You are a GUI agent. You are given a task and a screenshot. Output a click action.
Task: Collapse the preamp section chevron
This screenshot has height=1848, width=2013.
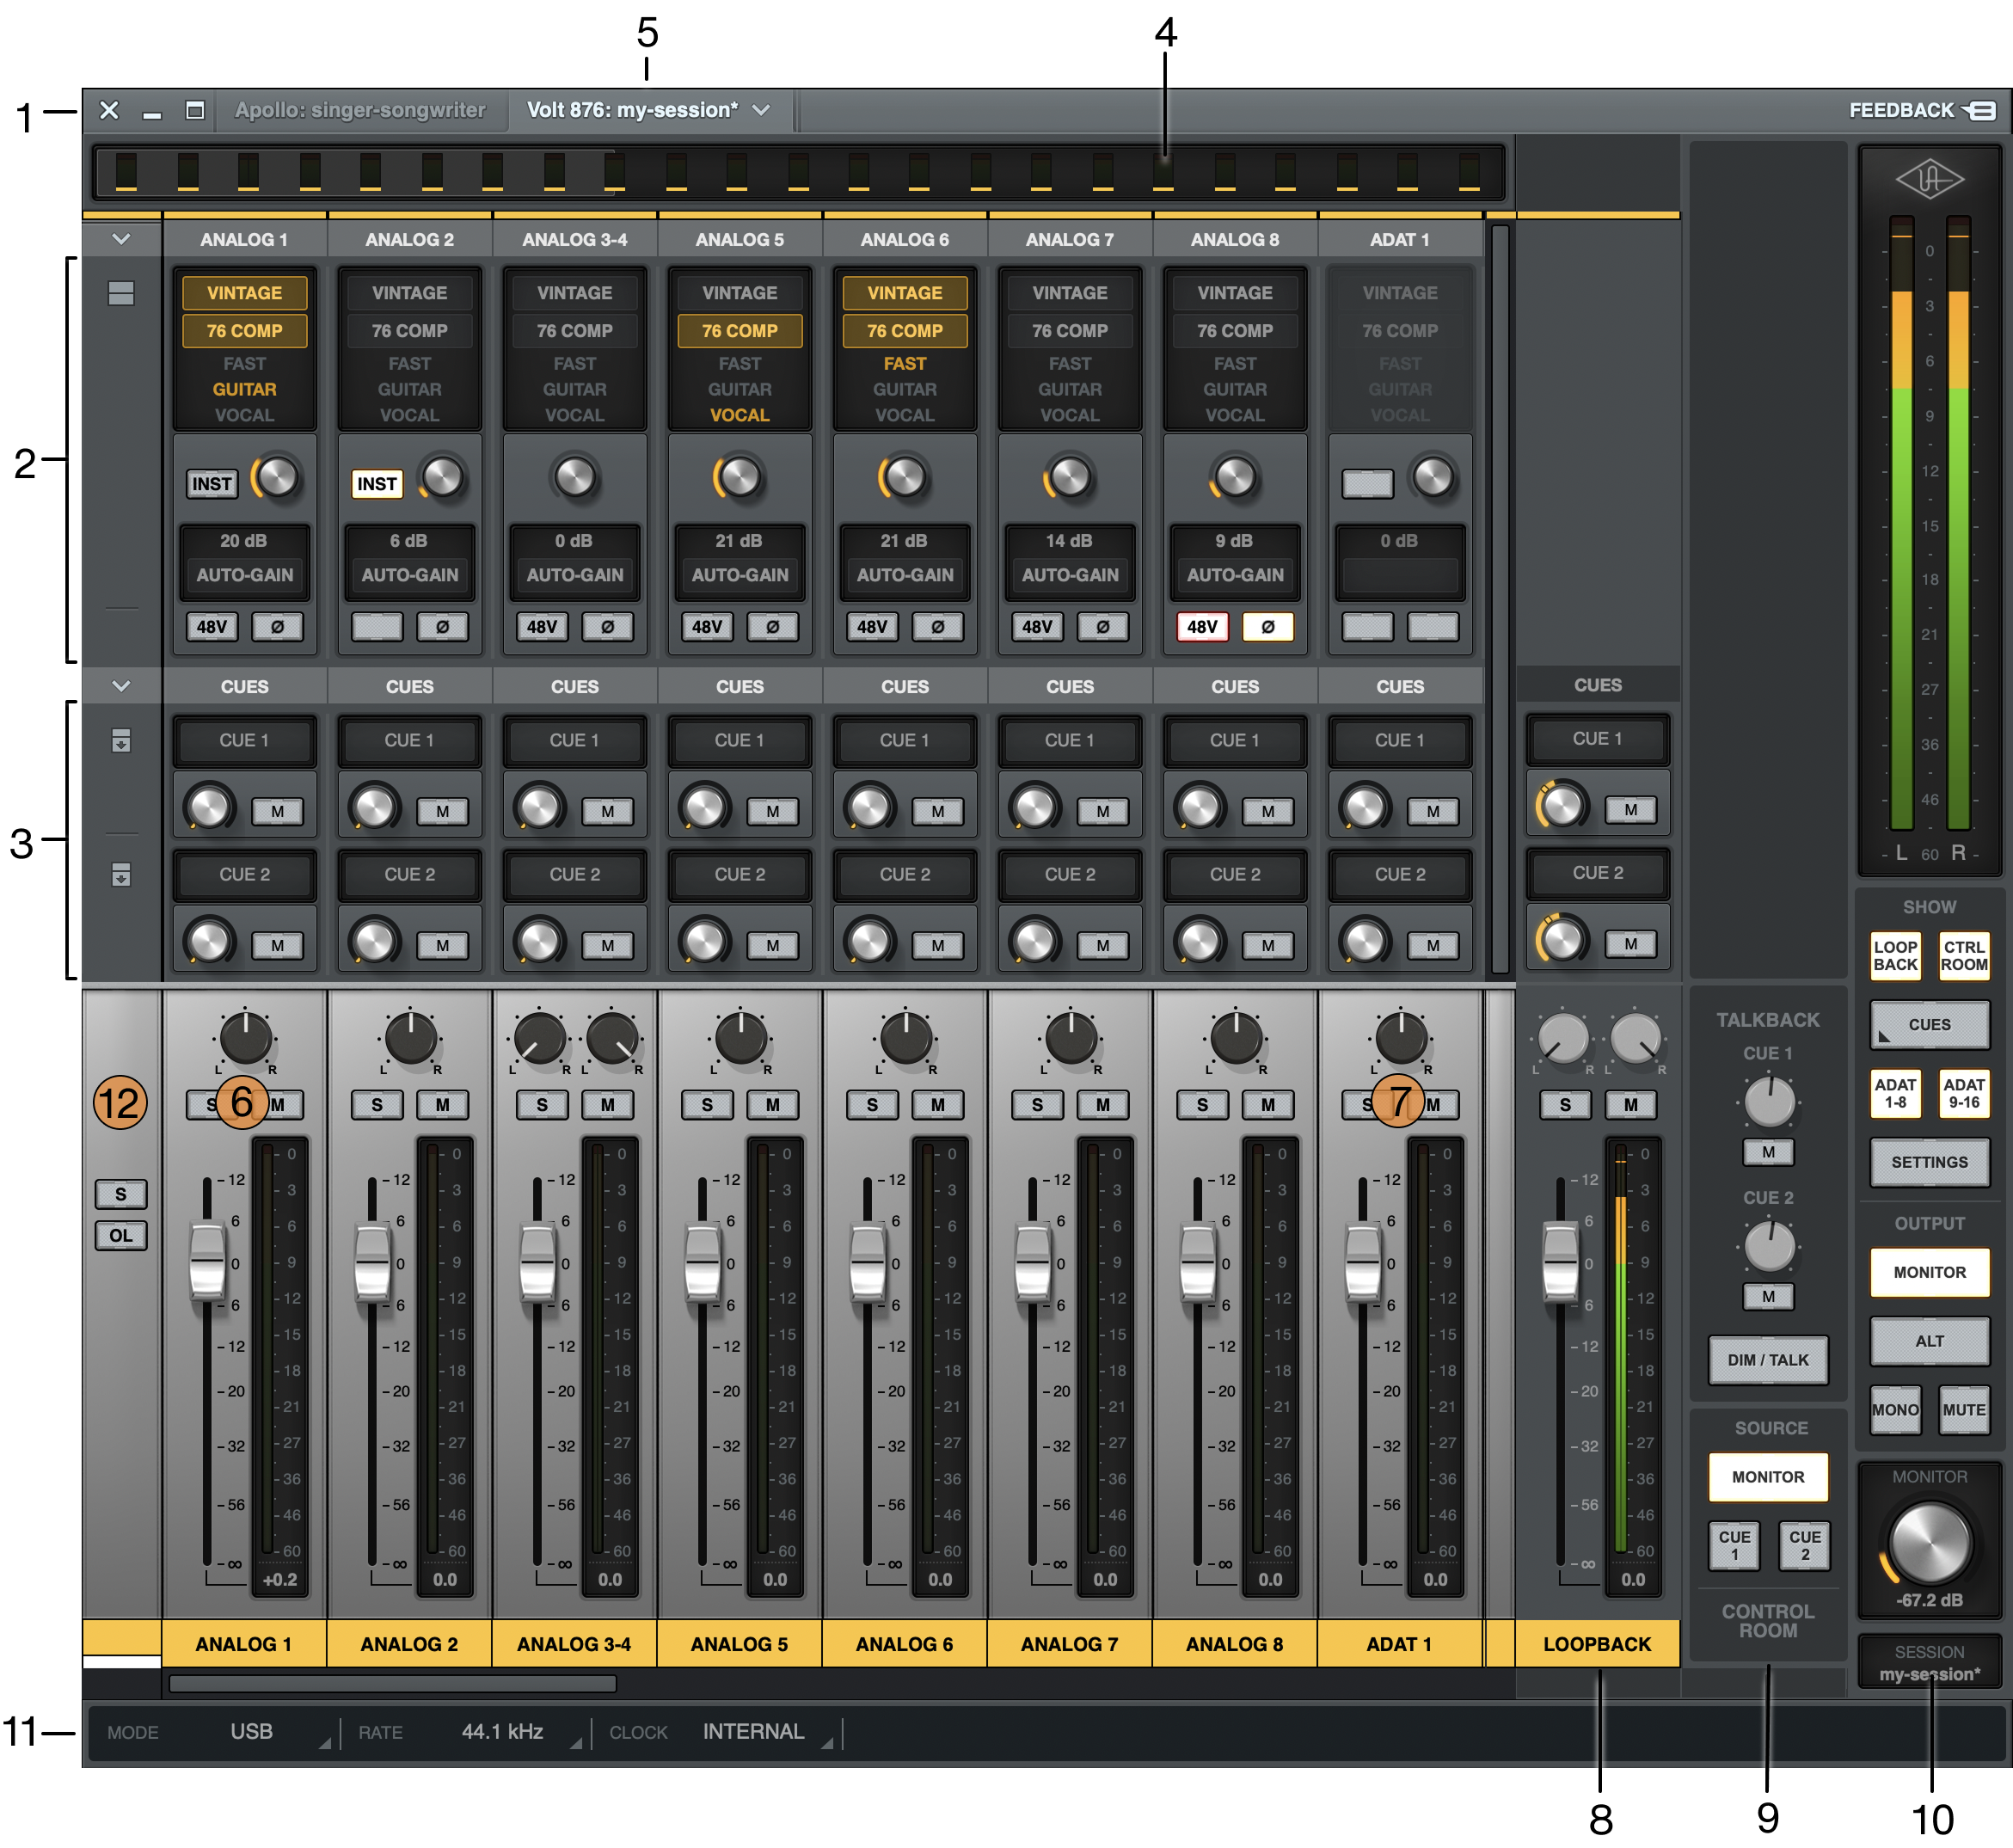121,239
